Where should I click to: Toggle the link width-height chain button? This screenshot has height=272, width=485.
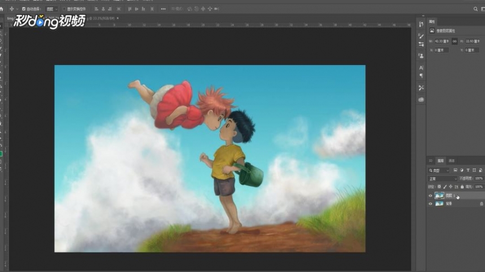coord(455,41)
